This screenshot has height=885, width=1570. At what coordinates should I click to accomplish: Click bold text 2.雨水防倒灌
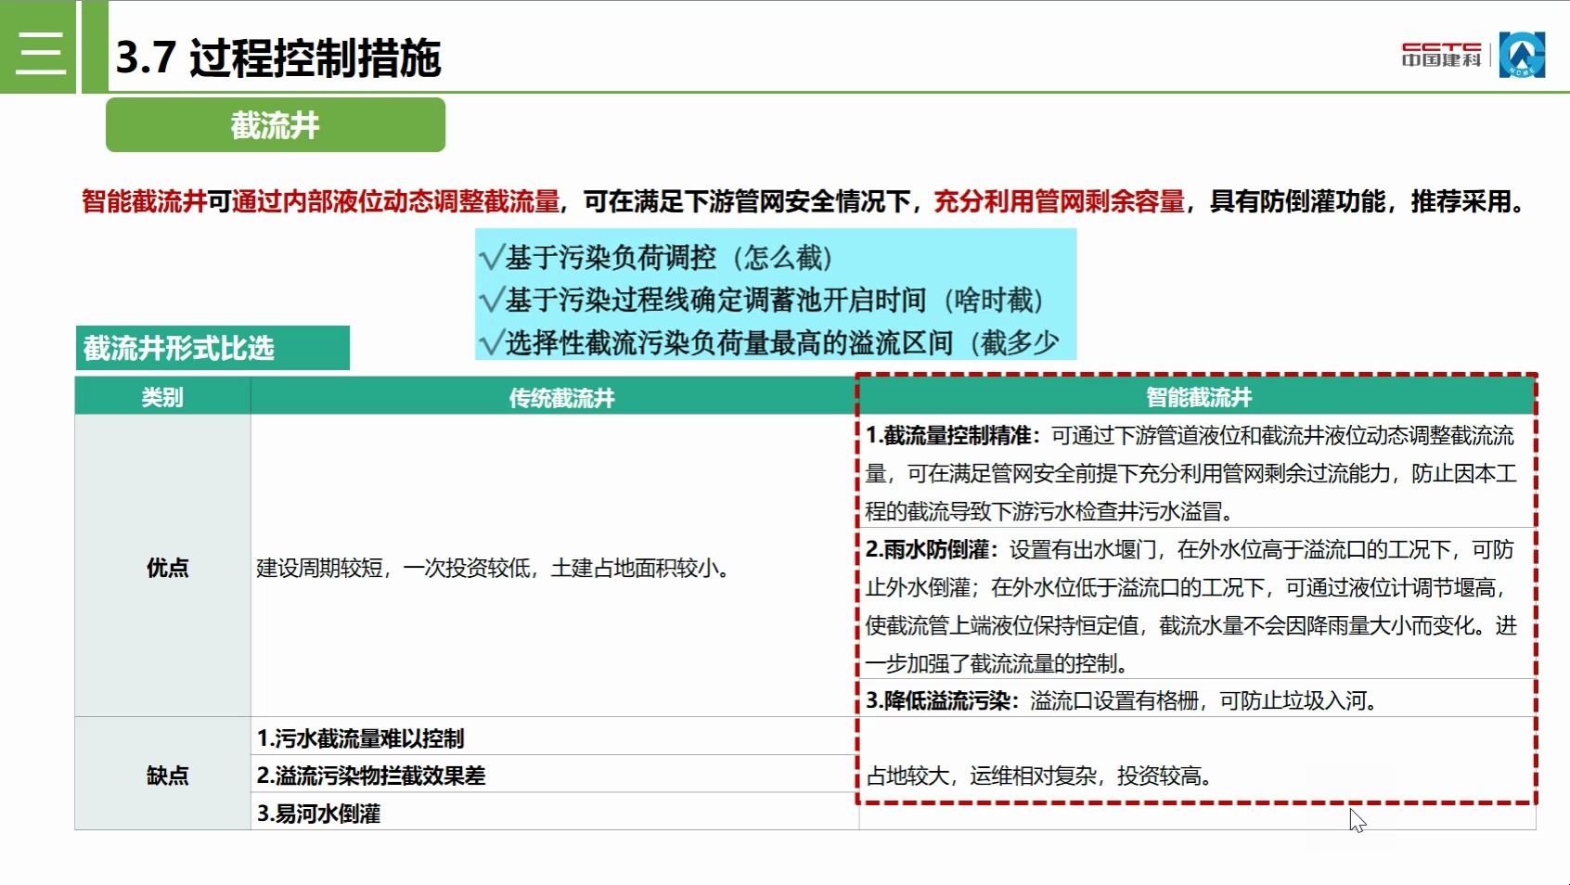pyautogui.click(x=932, y=549)
